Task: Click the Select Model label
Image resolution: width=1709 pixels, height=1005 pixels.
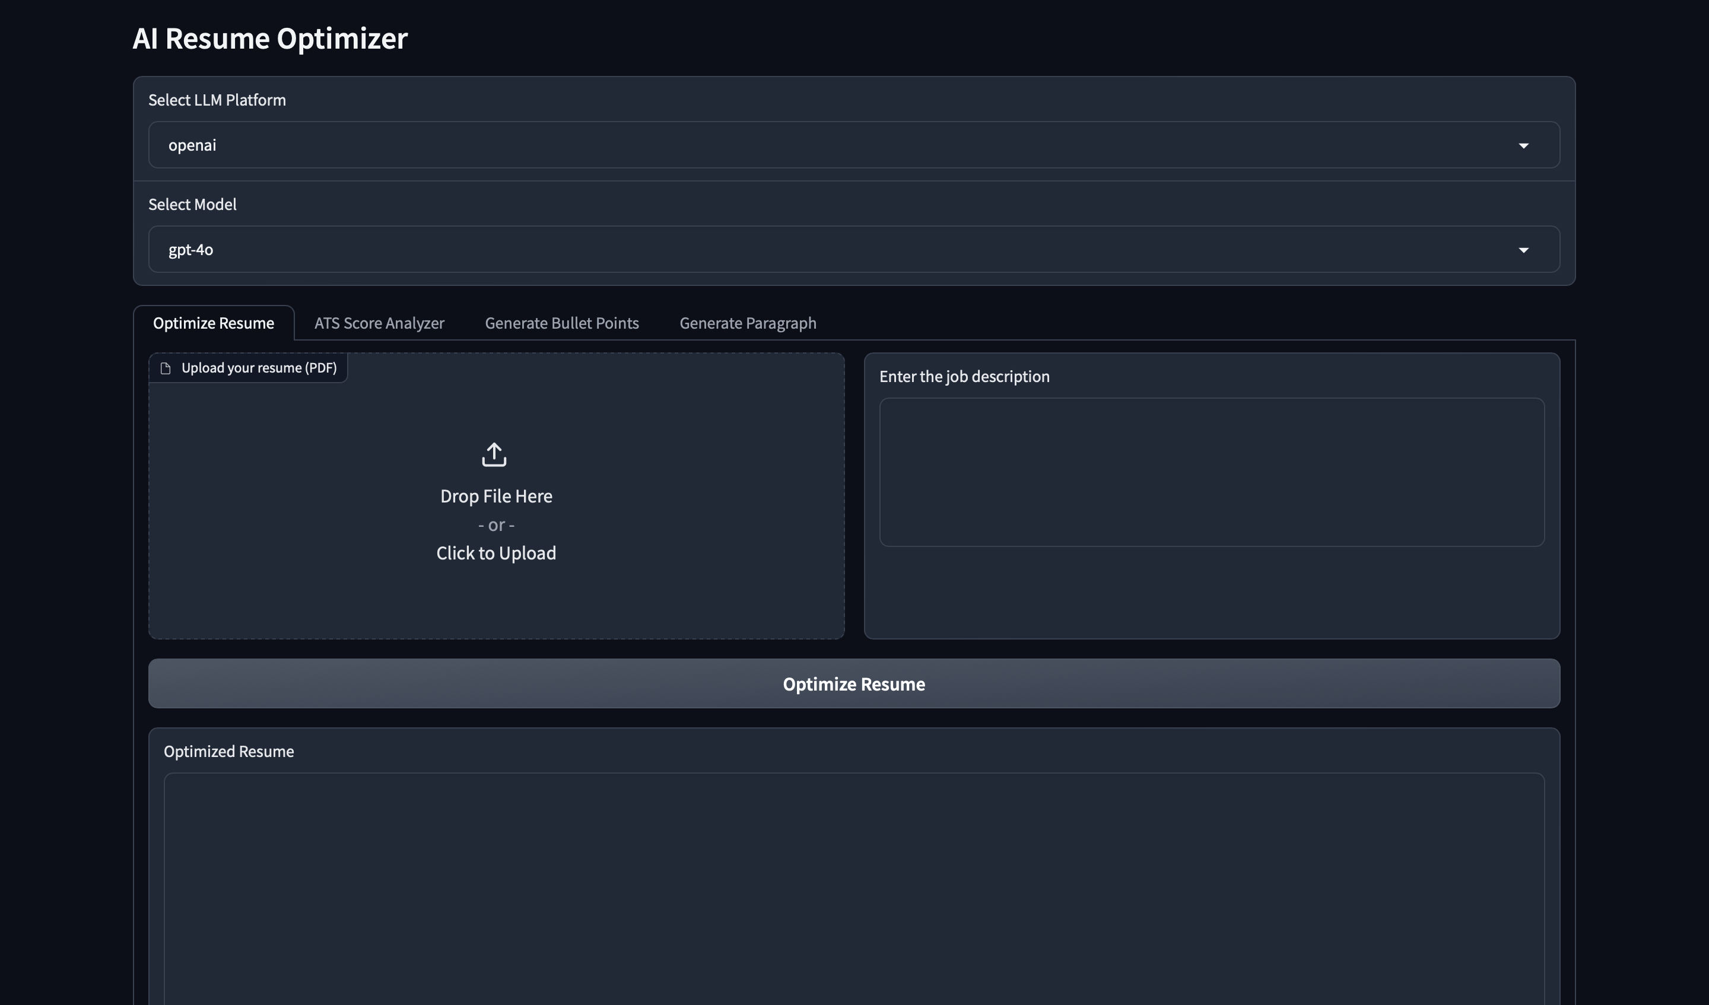Action: click(192, 204)
